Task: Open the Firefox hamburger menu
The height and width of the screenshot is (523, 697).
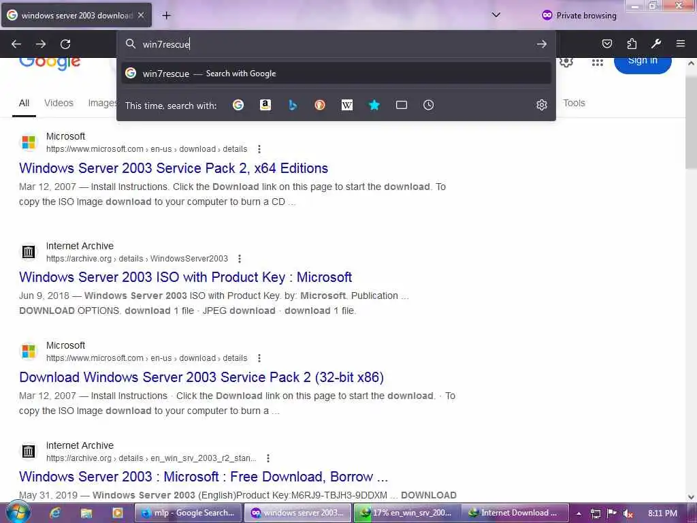Action: tap(681, 44)
